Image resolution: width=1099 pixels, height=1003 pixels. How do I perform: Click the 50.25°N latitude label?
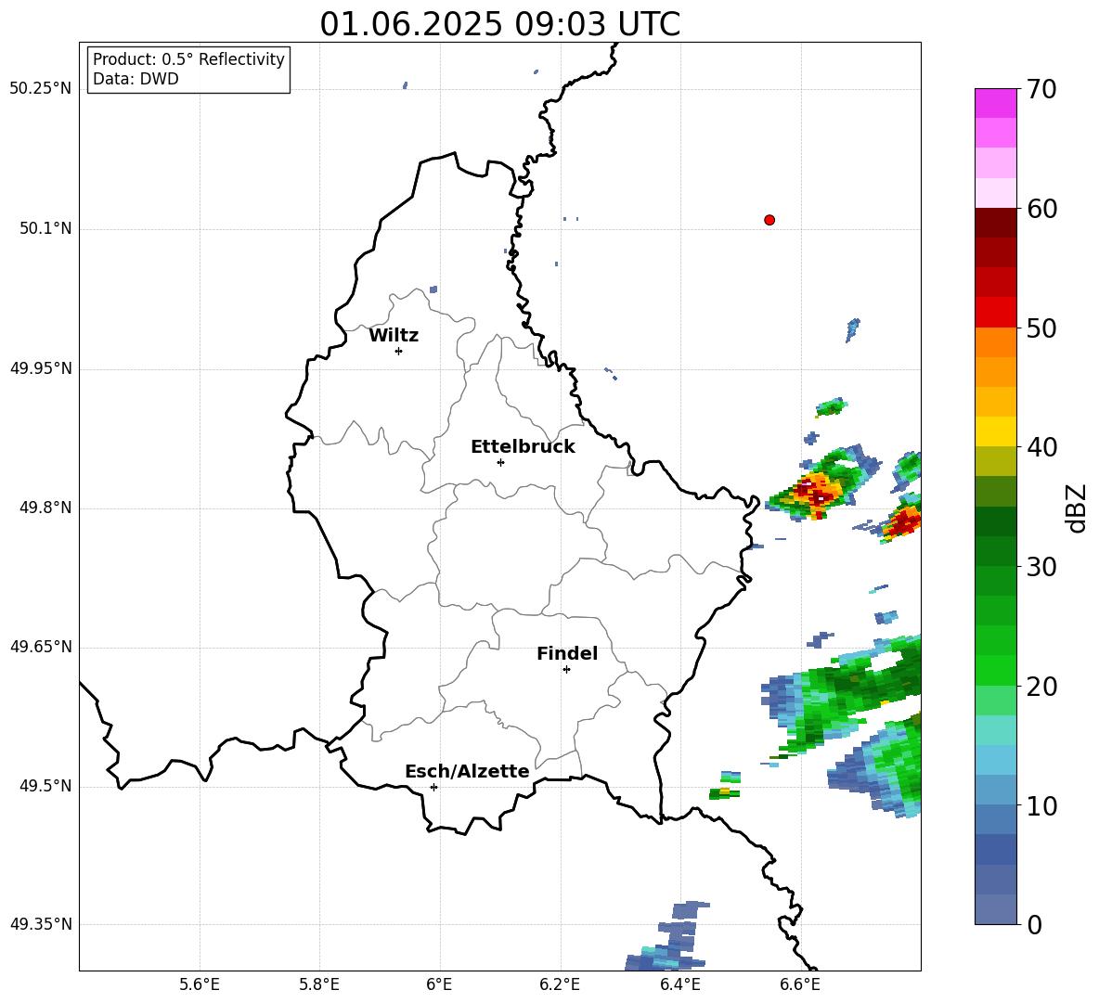tap(41, 89)
